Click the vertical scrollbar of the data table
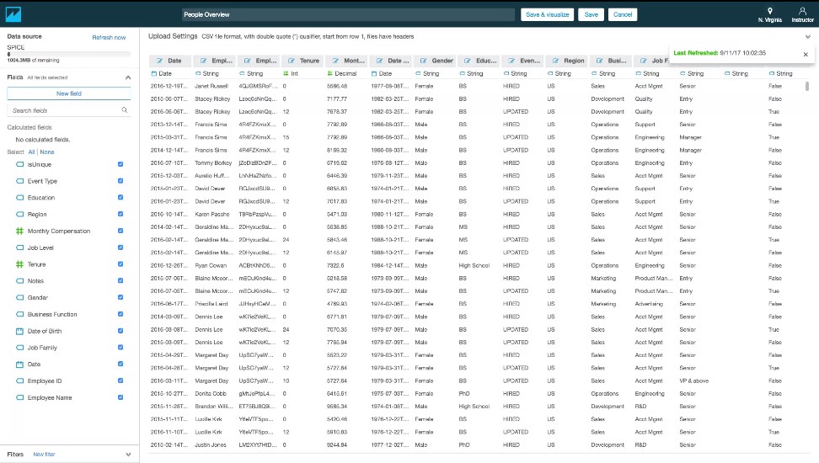This screenshot has width=819, height=463. click(x=807, y=87)
